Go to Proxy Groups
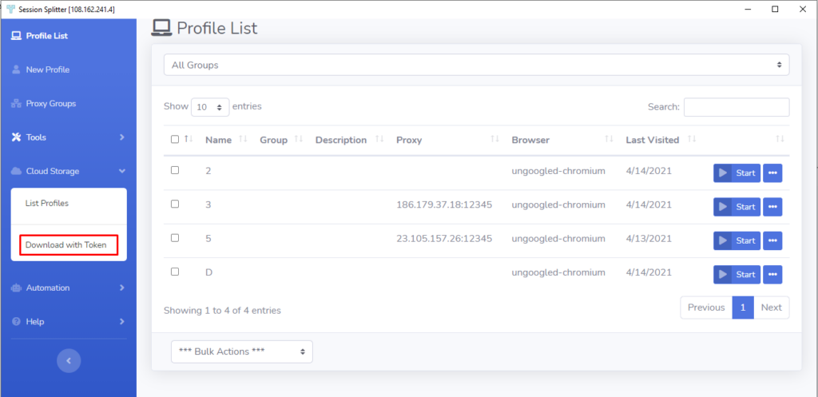 [50, 103]
